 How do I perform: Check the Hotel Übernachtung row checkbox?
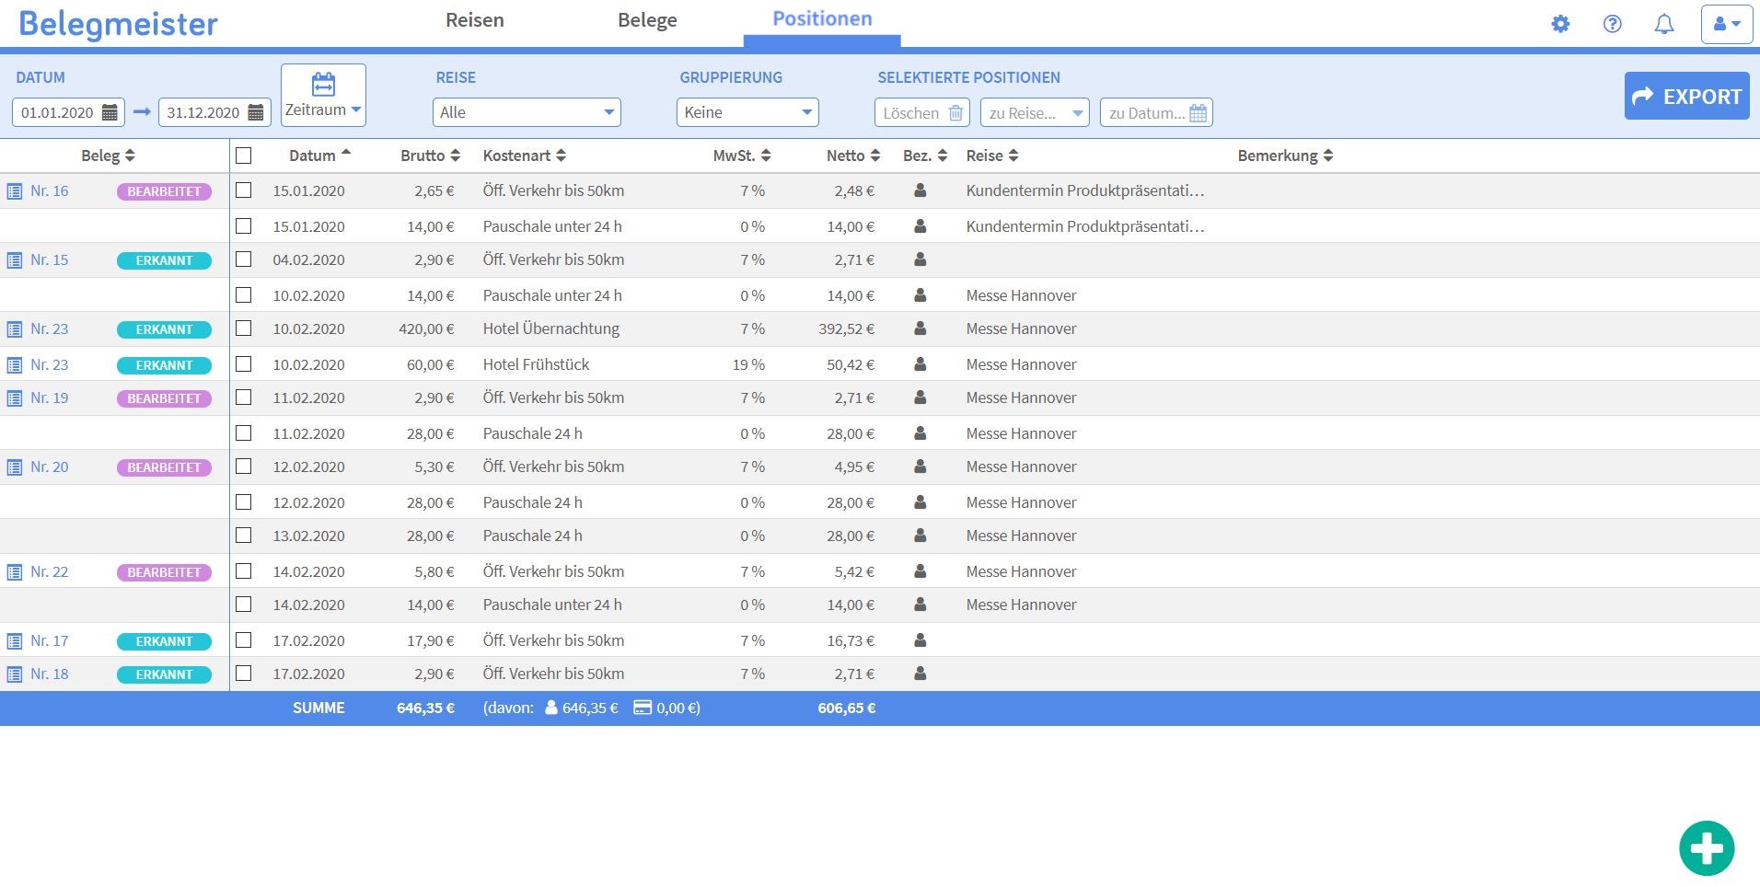click(x=243, y=328)
